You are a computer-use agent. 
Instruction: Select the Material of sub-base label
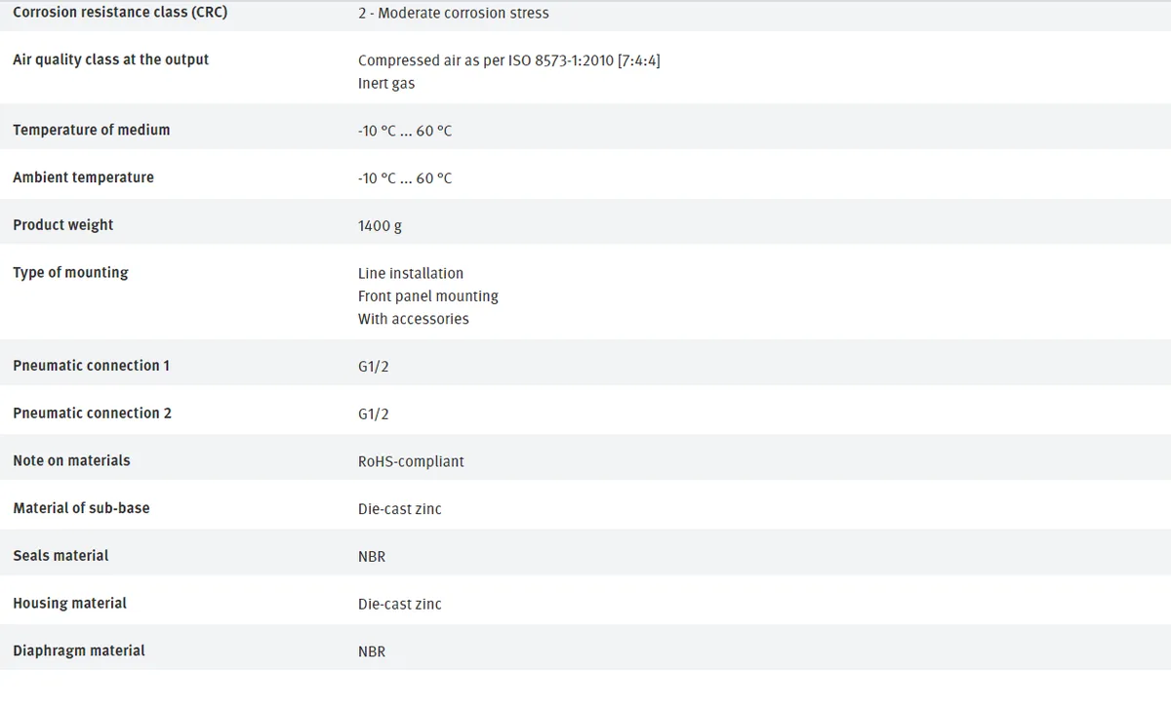coord(82,508)
